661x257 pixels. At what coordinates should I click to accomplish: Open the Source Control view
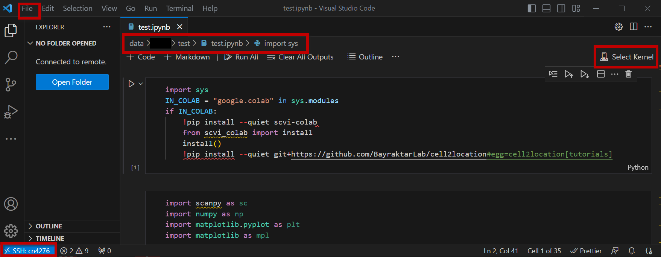tap(11, 84)
